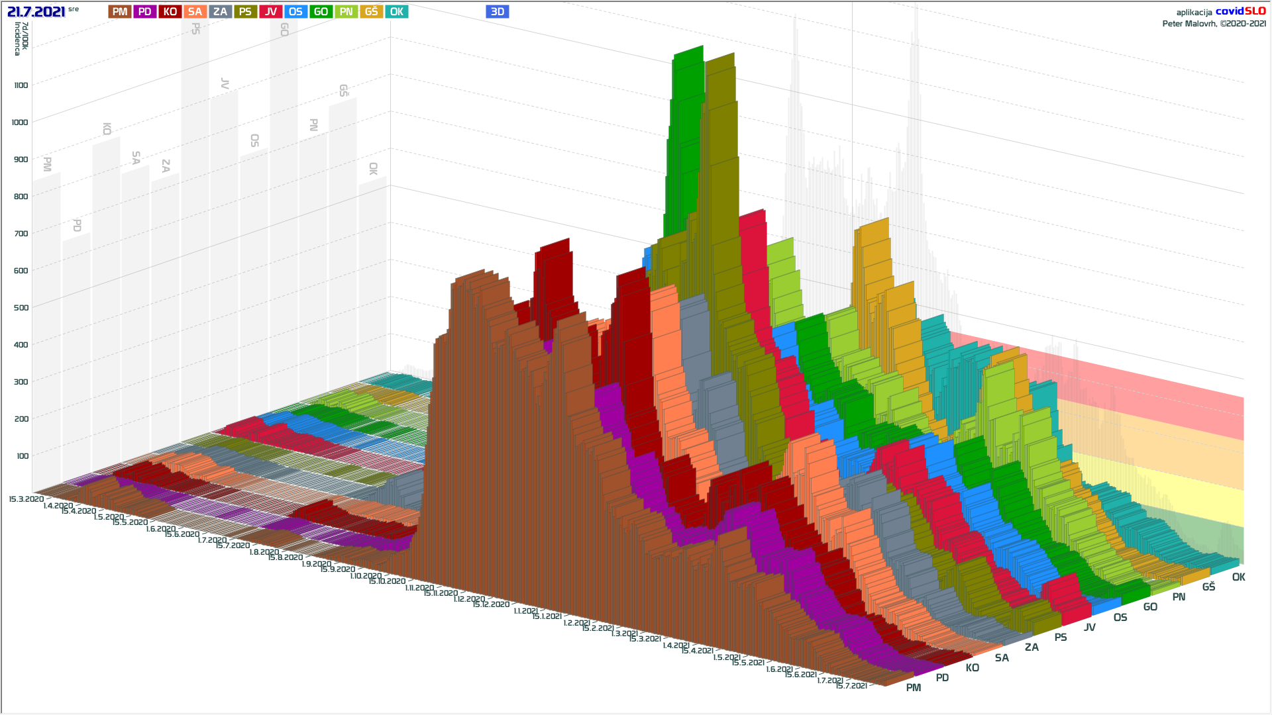Toggle the GŠ orange legend button

tap(372, 12)
